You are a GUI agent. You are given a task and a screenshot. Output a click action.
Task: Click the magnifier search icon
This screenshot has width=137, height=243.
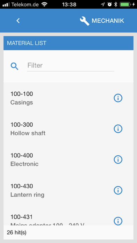[x=14, y=66]
